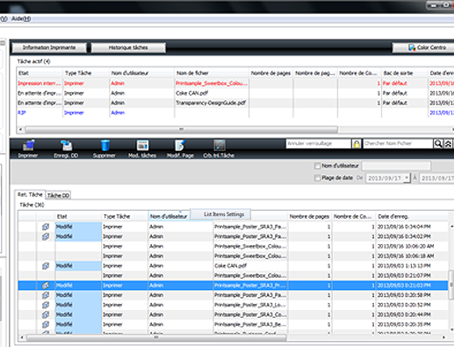
Task: Click the held jobs horizontal scrollbar
Action: pyautogui.click(x=156, y=337)
